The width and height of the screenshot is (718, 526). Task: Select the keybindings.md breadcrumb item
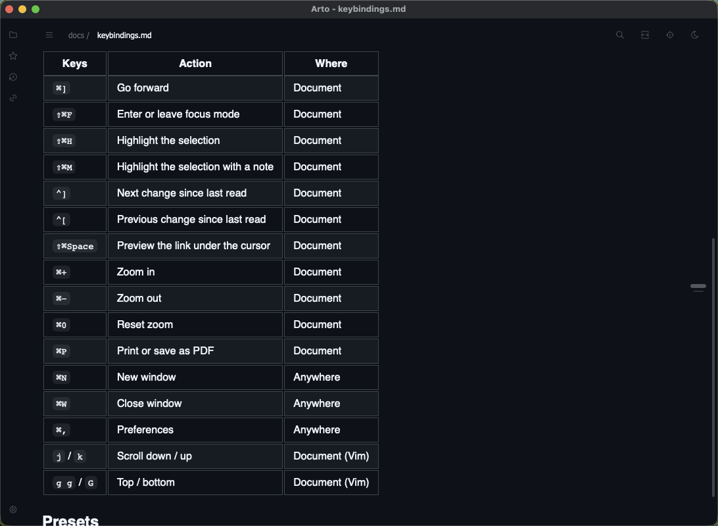pos(124,36)
